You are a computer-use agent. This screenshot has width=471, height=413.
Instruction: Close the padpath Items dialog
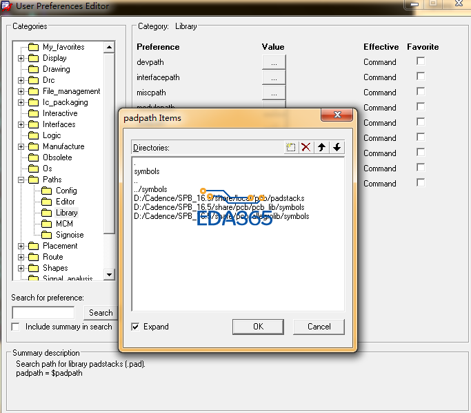tap(337, 115)
